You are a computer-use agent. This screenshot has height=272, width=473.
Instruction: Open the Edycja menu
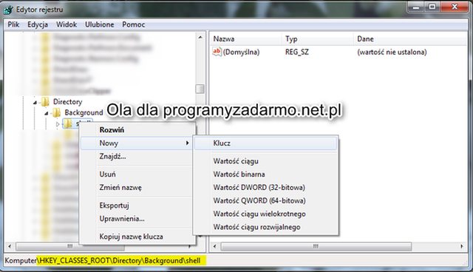click(38, 24)
